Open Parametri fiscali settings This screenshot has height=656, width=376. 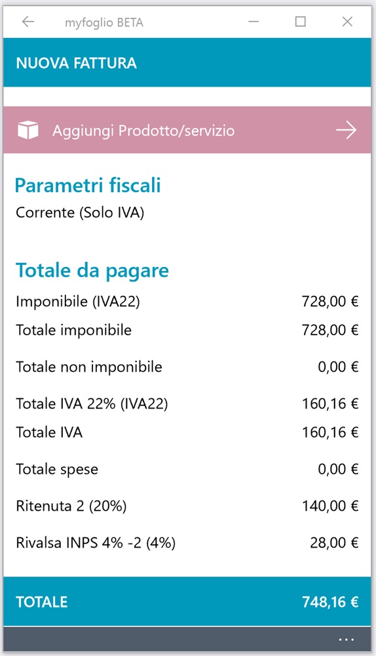point(88,185)
